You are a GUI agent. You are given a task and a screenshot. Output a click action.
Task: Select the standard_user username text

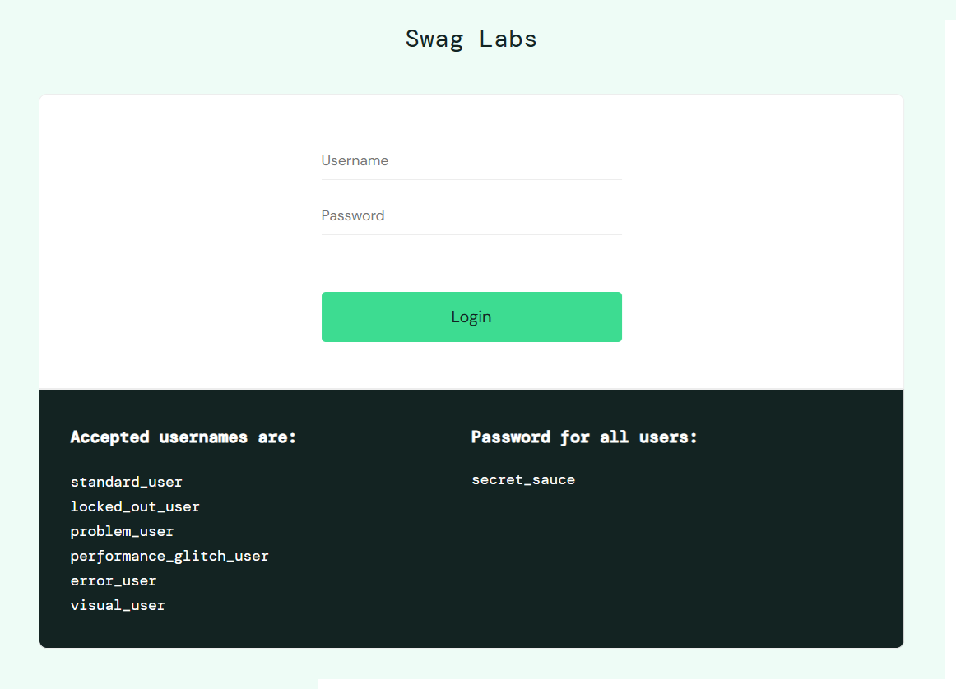(126, 482)
